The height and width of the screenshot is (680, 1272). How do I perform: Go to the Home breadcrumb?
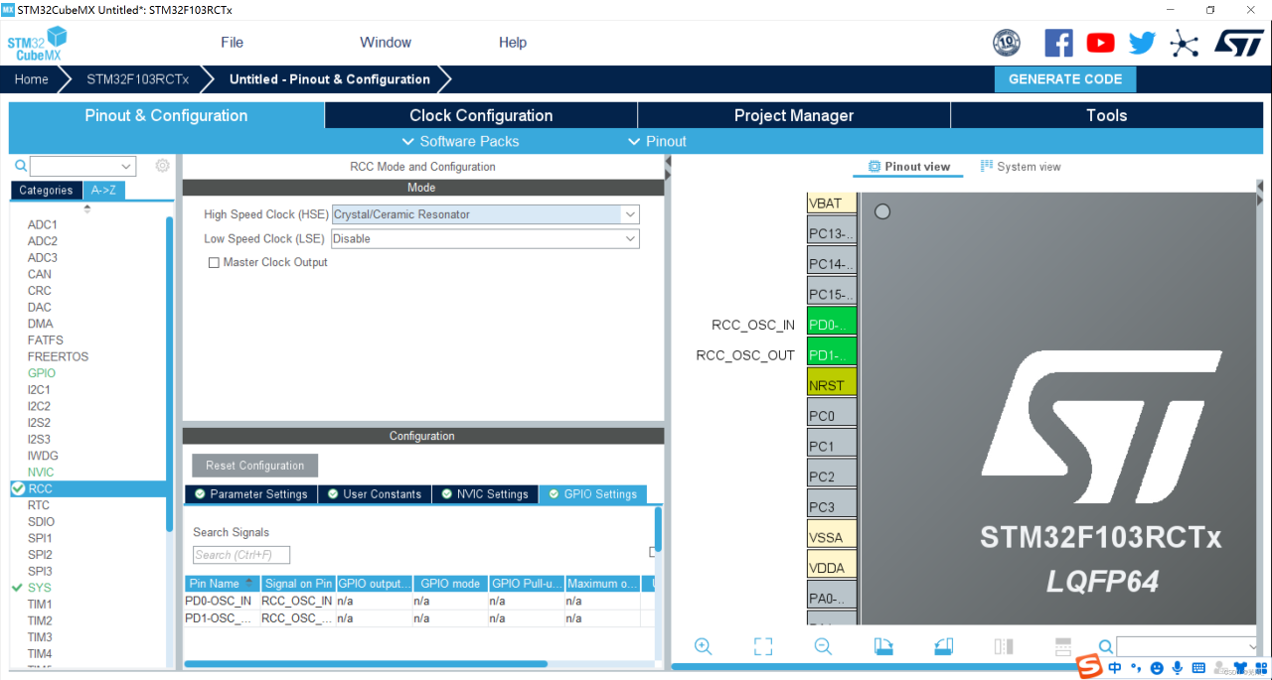(x=32, y=79)
